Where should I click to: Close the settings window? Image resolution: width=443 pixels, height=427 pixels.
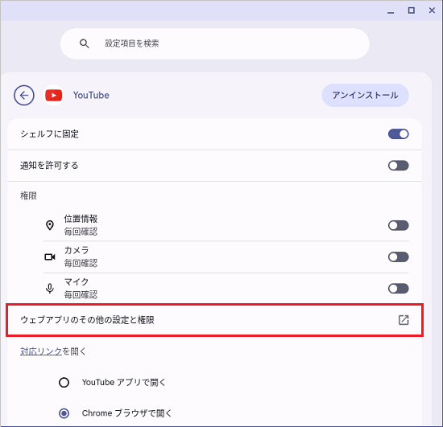tap(432, 10)
